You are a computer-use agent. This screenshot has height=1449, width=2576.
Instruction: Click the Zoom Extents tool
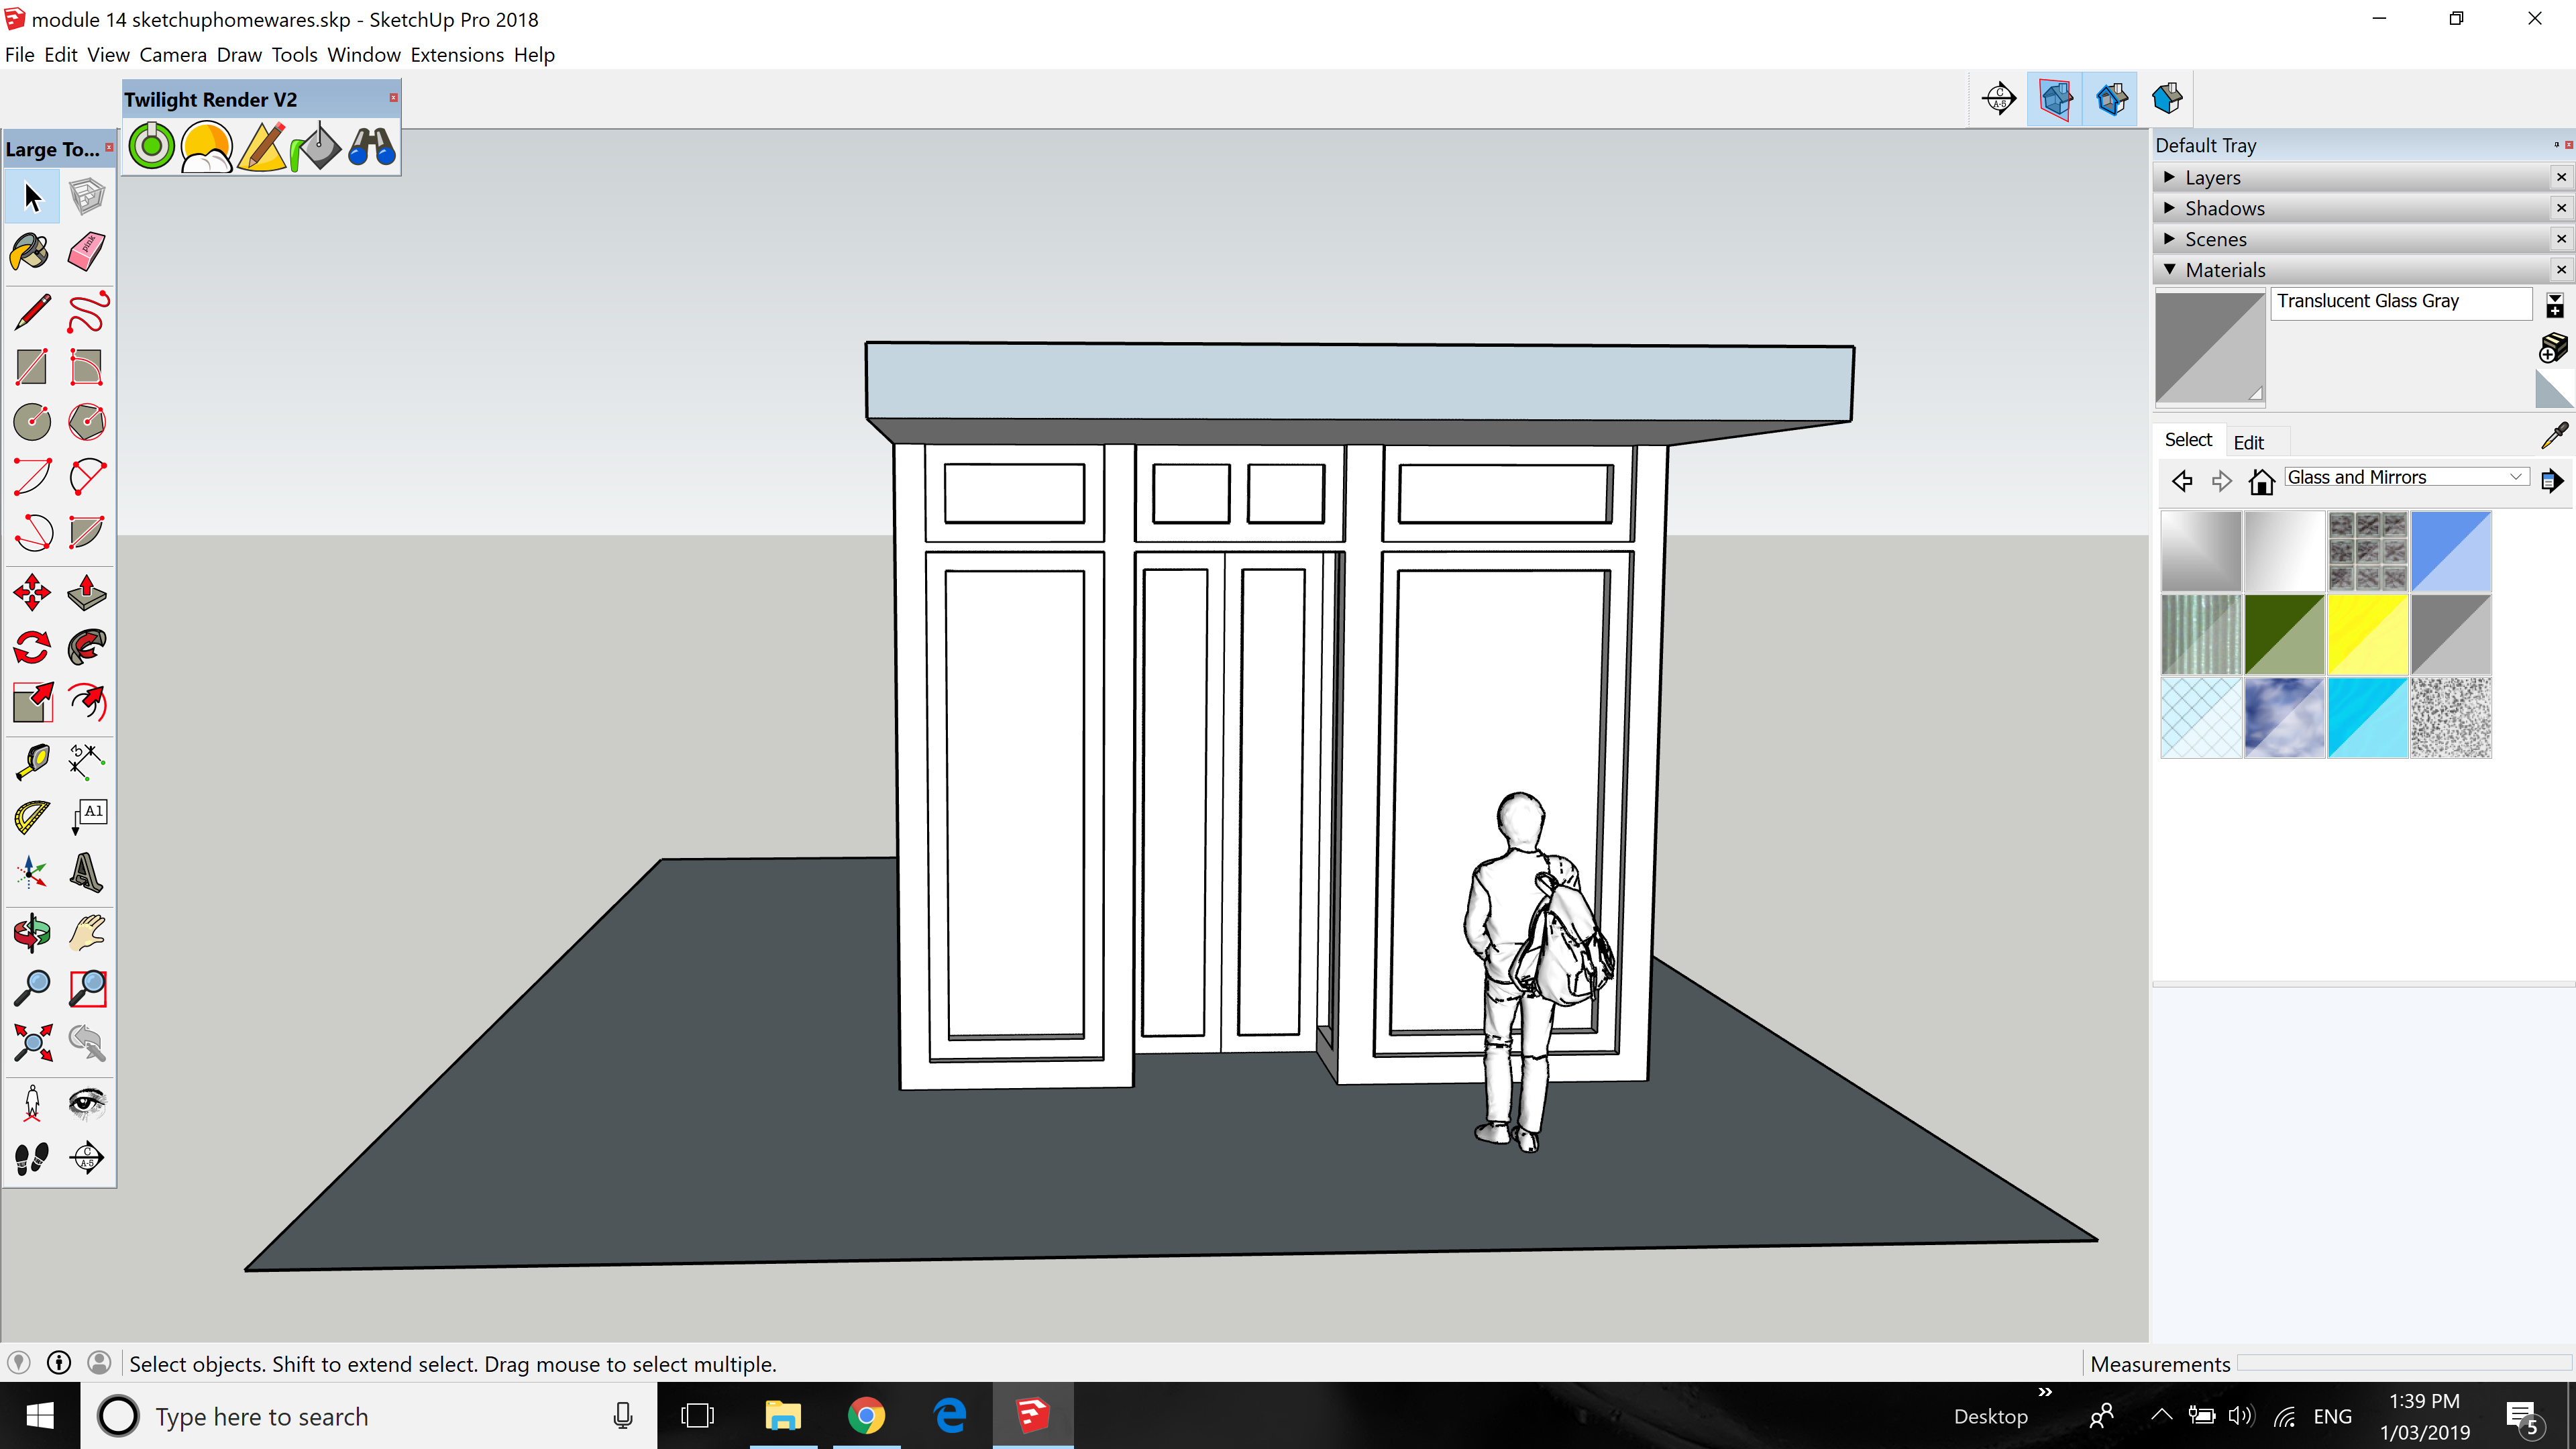31,1043
